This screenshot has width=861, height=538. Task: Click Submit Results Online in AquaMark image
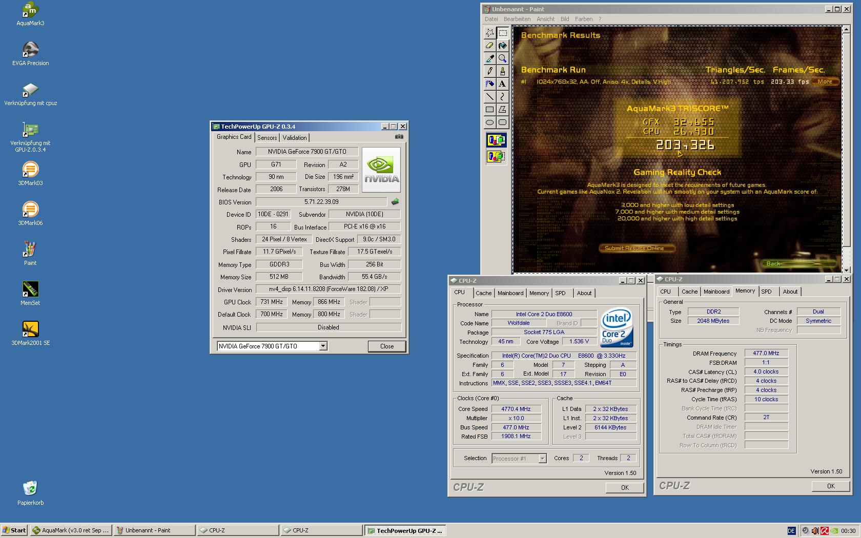[x=636, y=248]
